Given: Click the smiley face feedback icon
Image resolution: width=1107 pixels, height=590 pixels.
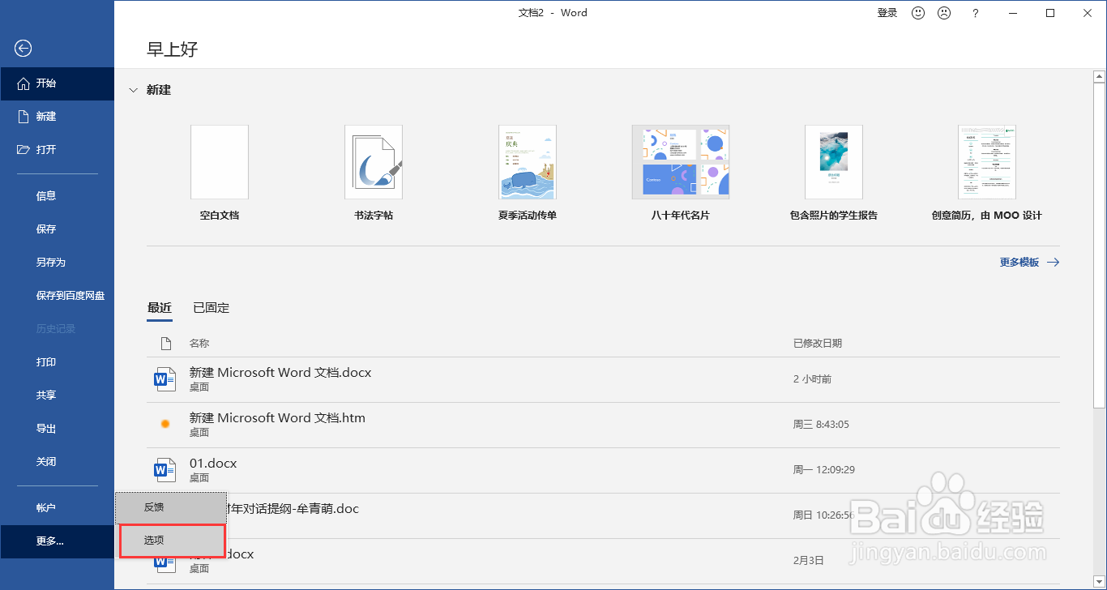Looking at the screenshot, I should tap(918, 13).
